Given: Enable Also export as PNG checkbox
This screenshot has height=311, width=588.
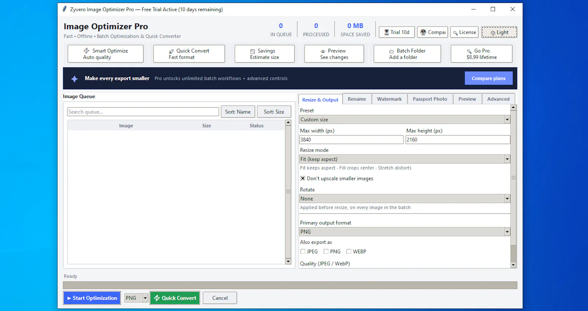Looking at the screenshot, I should click(x=326, y=252).
